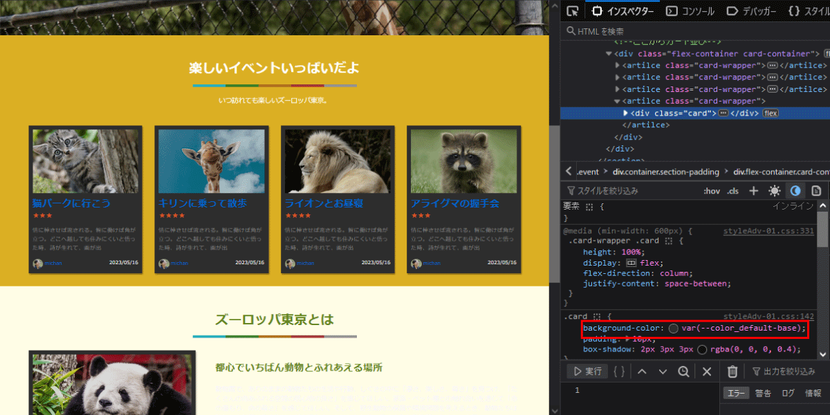Switch to the デバッガー tab
The height and width of the screenshot is (415, 830).
[x=753, y=11]
